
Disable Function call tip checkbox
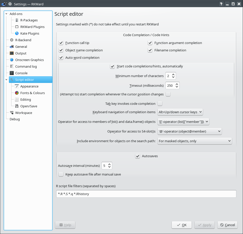point(61,43)
